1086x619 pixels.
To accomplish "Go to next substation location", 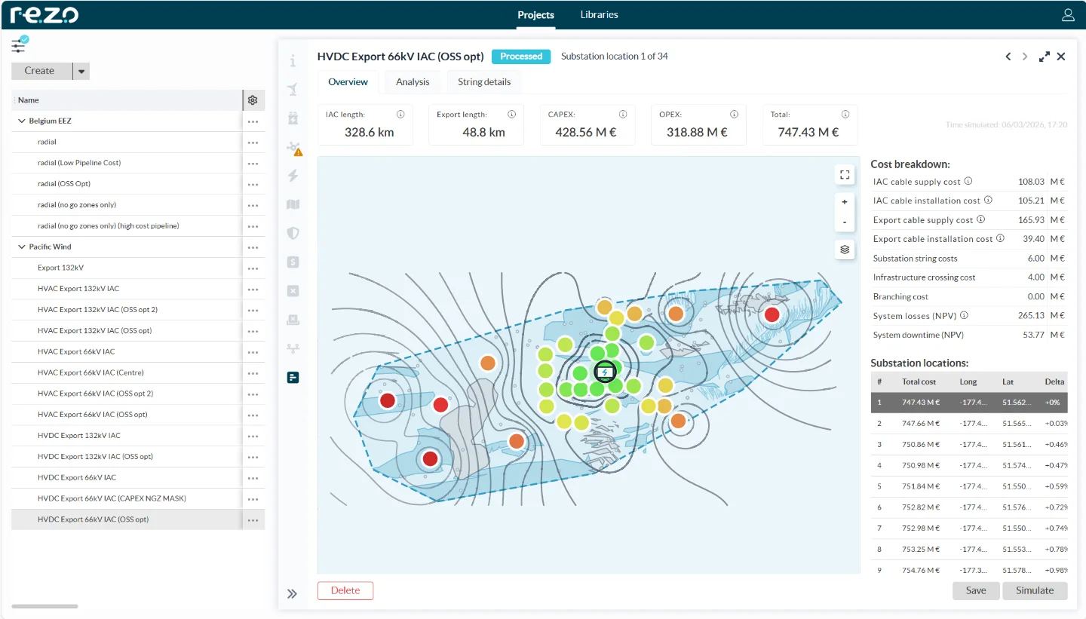I will coord(1025,57).
